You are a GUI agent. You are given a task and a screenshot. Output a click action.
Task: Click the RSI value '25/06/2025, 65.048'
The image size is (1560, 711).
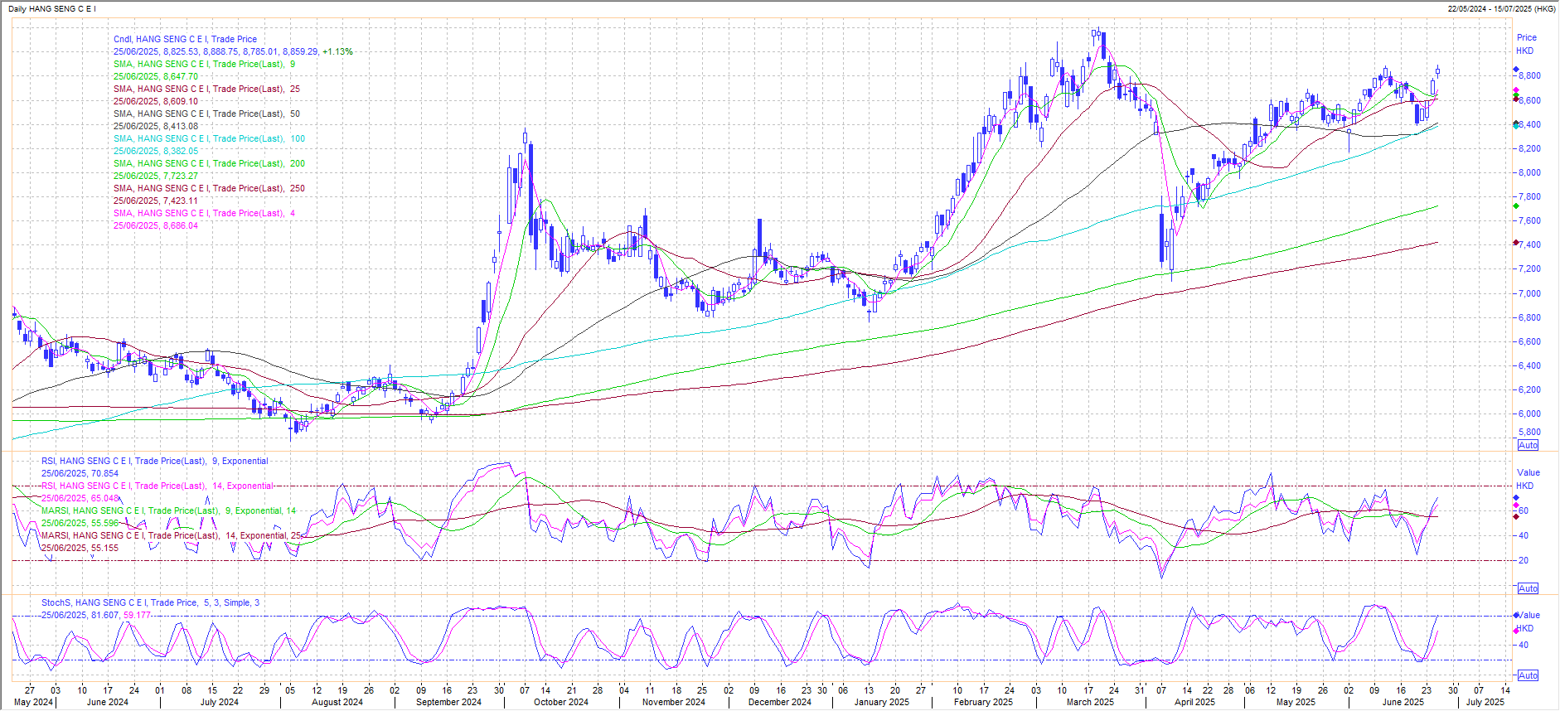pyautogui.click(x=80, y=498)
